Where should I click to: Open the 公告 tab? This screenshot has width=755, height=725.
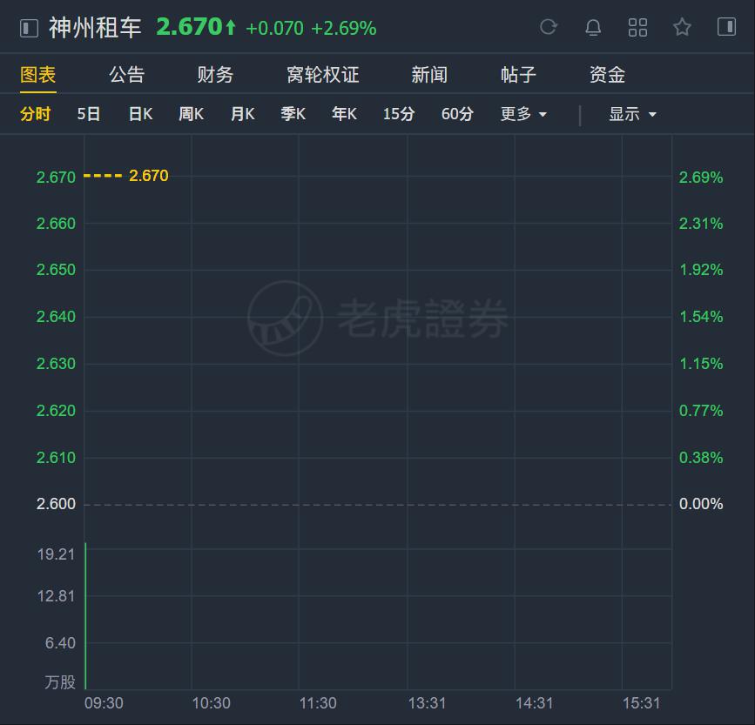coord(126,75)
